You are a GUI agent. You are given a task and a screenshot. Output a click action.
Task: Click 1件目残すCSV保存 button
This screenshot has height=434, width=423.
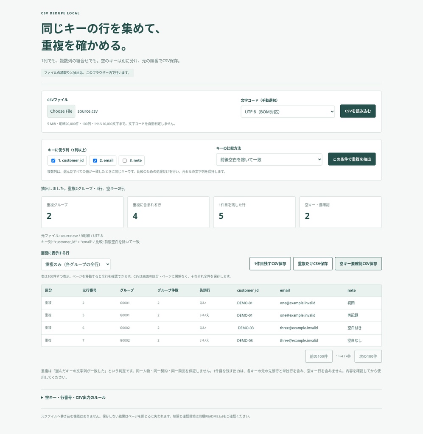(270, 264)
